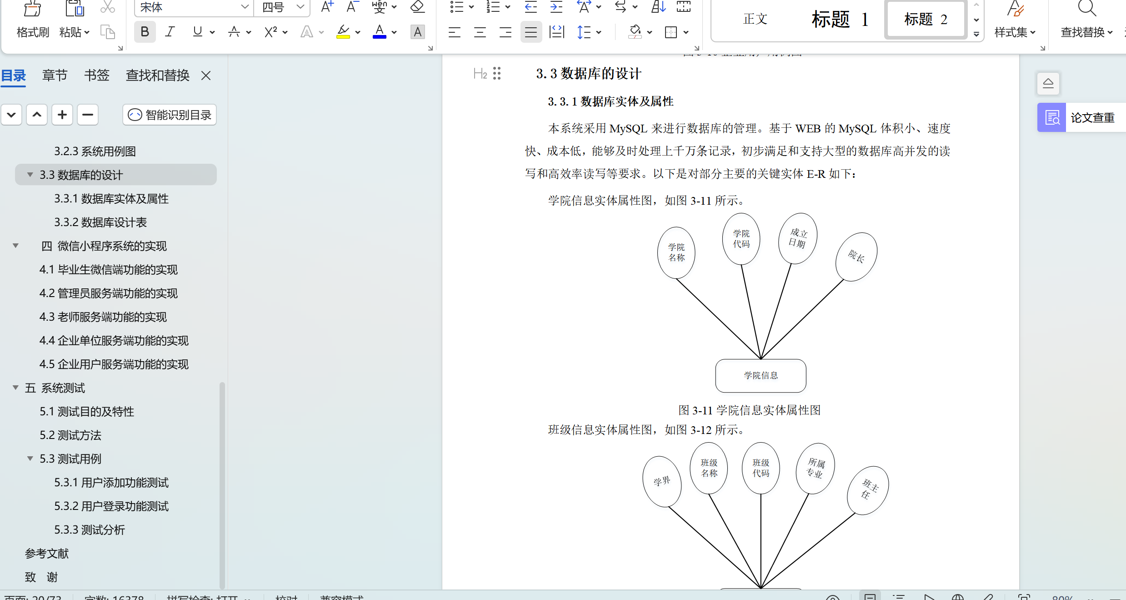Toggle underline formatting
The height and width of the screenshot is (600, 1126).
[x=196, y=31]
